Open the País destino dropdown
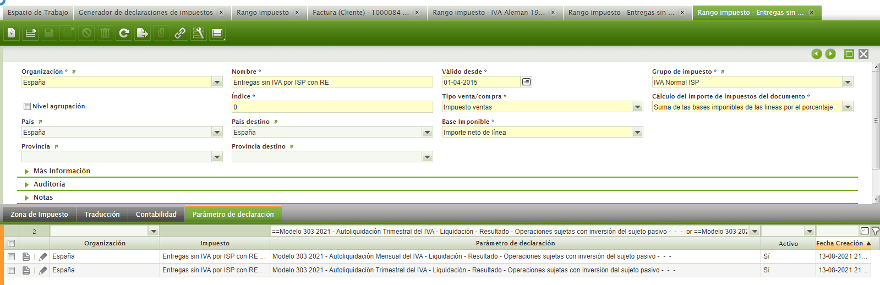This screenshot has height=285, width=880. (427, 132)
